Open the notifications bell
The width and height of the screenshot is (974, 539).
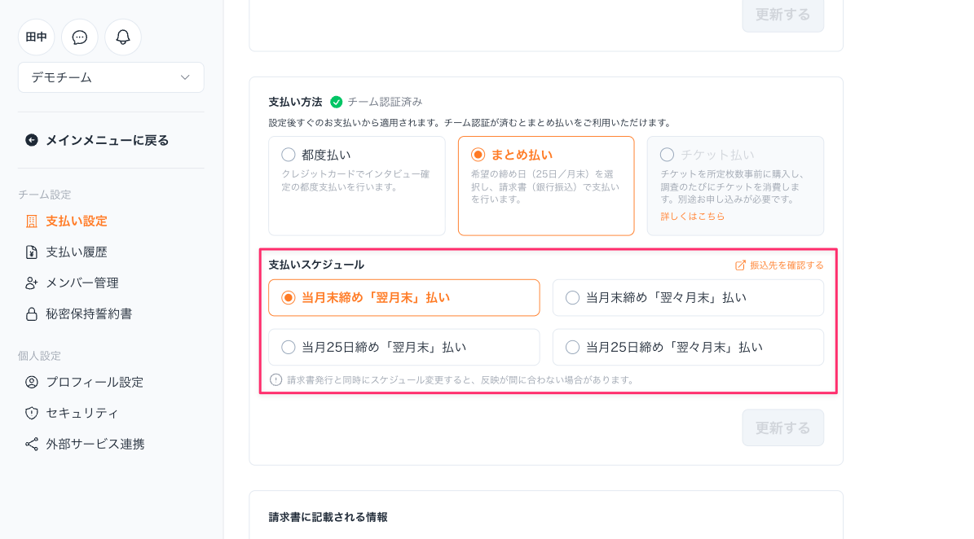(x=123, y=37)
